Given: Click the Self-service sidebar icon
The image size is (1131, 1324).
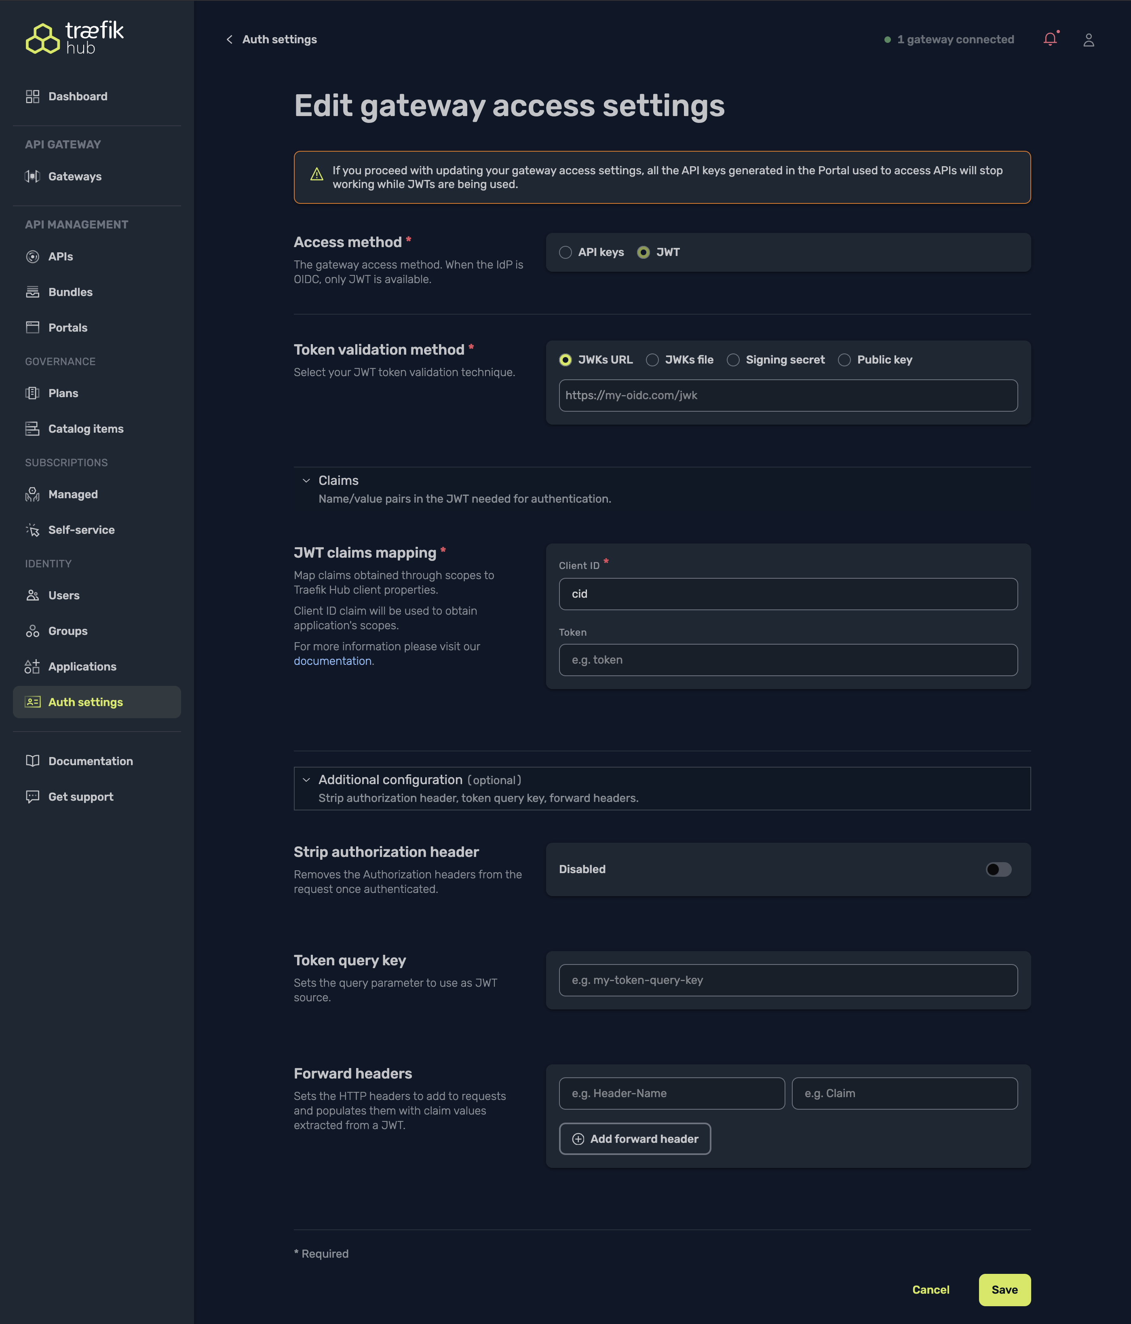Looking at the screenshot, I should 33,530.
